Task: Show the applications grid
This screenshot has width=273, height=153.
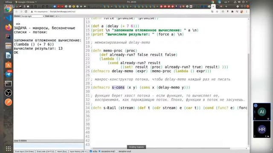Action: click(8, 149)
